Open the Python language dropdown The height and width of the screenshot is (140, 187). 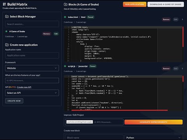pyautogui.click(x=154, y=138)
